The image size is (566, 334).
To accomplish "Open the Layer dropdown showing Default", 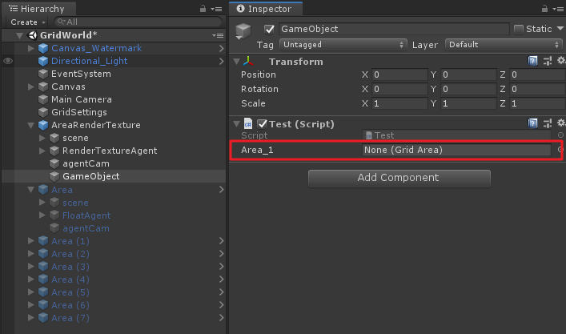I will (x=504, y=45).
